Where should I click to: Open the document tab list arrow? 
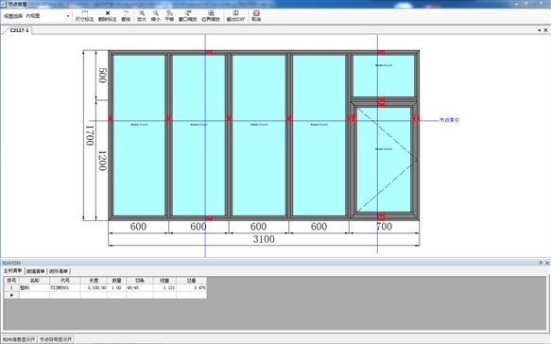point(539,30)
